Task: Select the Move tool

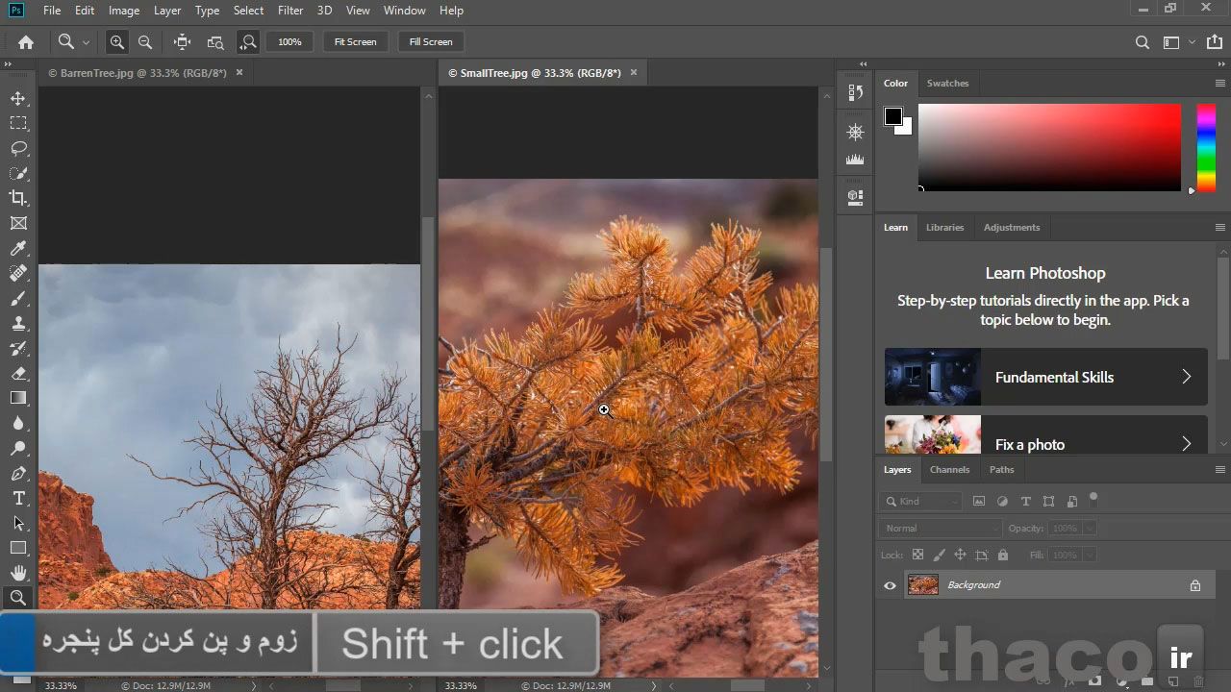Action: coord(18,98)
